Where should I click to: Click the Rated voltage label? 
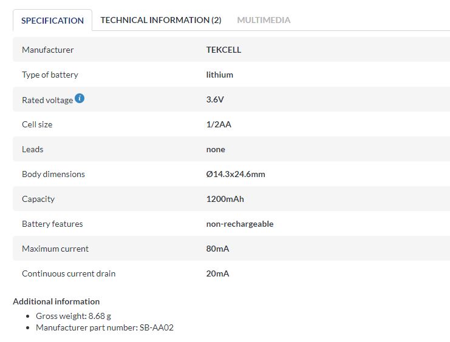(47, 100)
